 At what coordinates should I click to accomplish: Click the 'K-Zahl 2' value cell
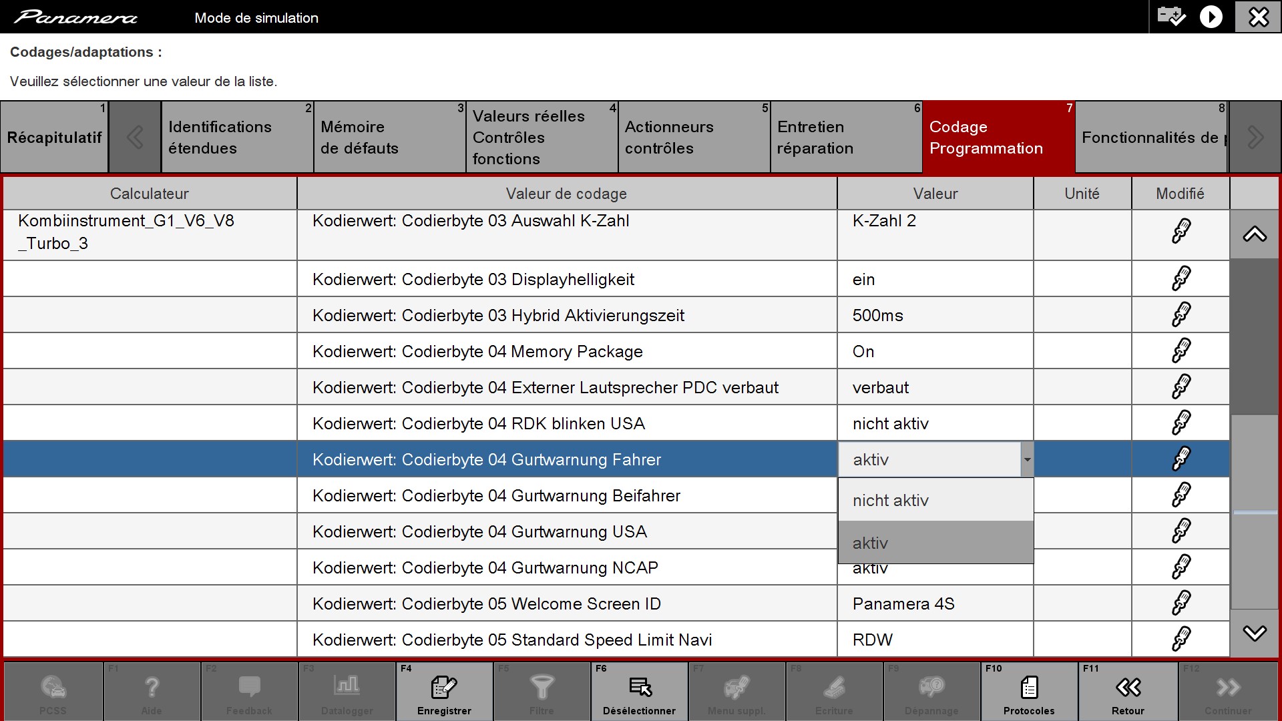coord(935,235)
